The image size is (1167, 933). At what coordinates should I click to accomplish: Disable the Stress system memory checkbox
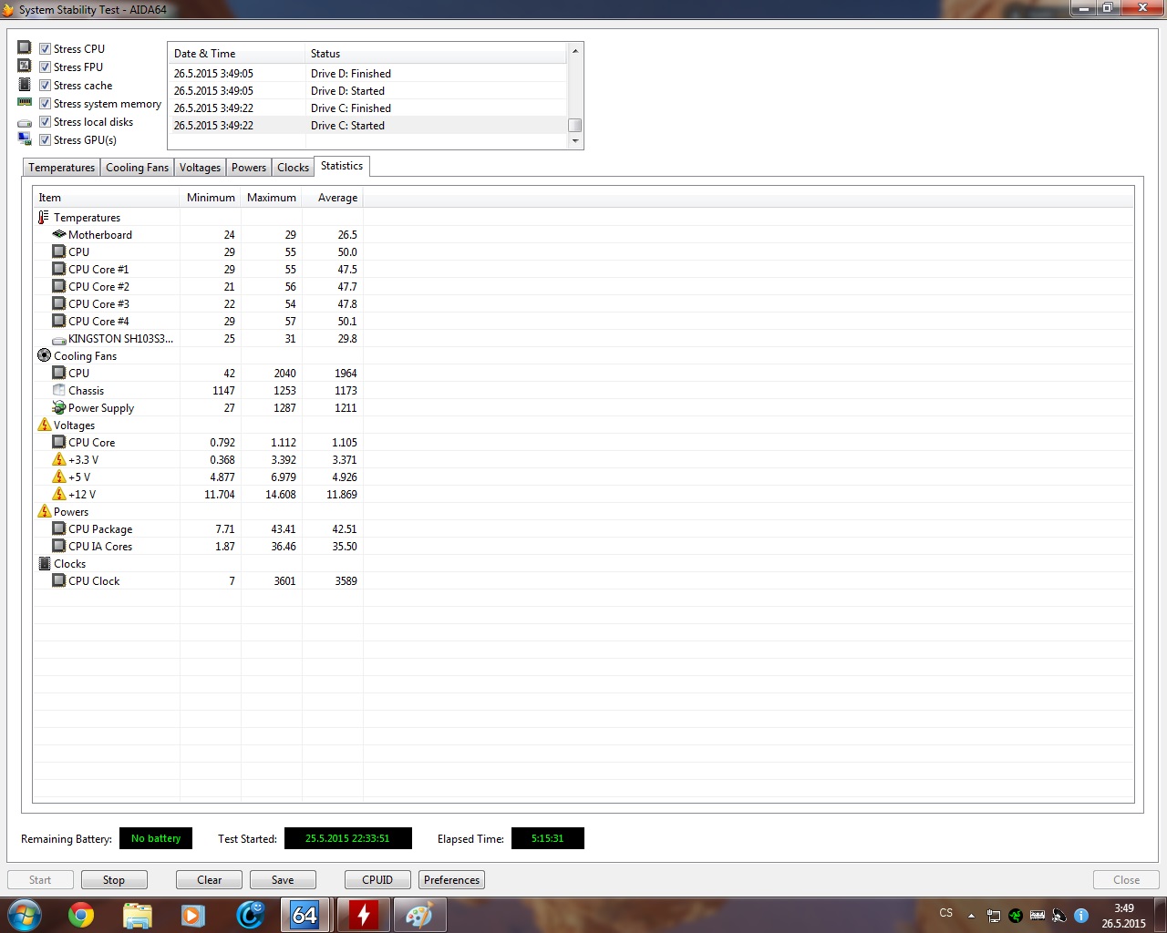point(45,103)
